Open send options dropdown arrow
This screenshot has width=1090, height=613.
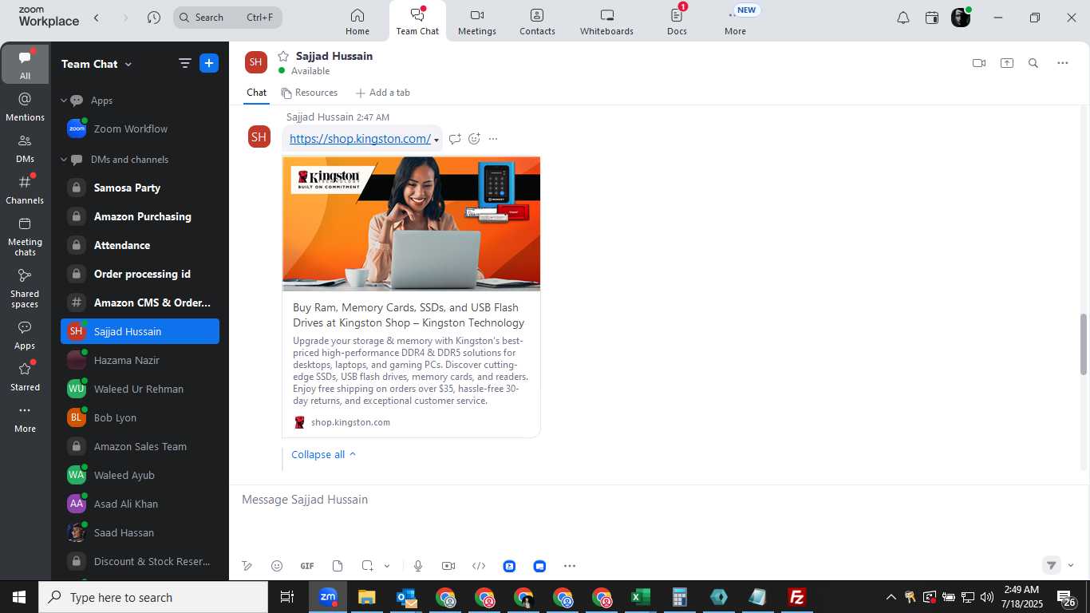[x=1071, y=565]
